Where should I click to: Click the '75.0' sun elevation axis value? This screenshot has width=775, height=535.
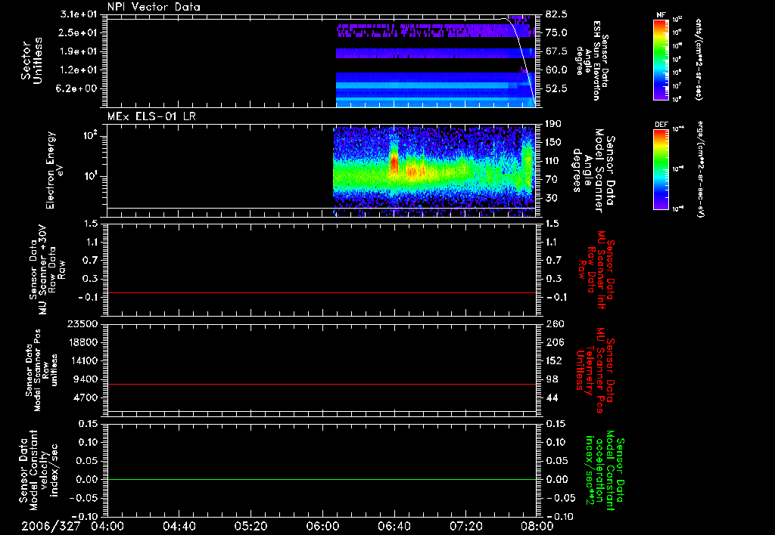[x=556, y=32]
